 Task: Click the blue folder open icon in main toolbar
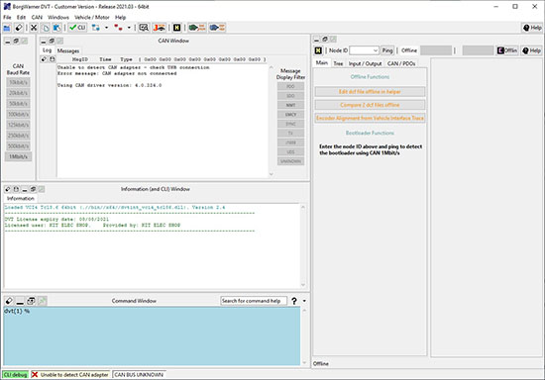pyautogui.click(x=7, y=28)
